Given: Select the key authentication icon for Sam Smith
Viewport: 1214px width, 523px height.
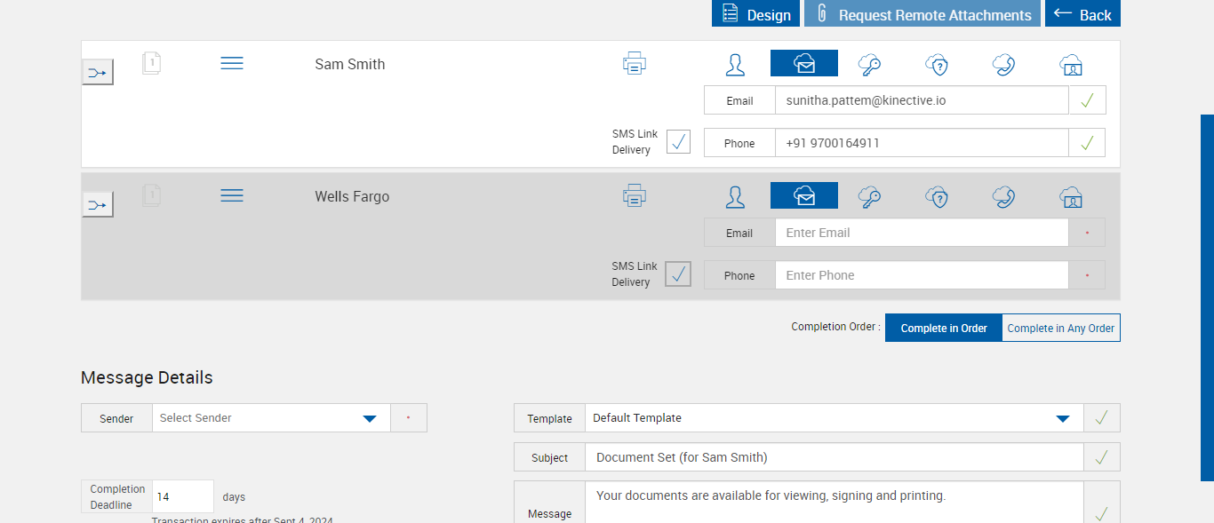Looking at the screenshot, I should (869, 65).
